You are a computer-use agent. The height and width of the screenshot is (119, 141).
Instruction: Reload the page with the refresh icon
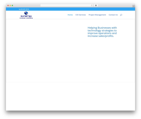[x=92, y=6]
